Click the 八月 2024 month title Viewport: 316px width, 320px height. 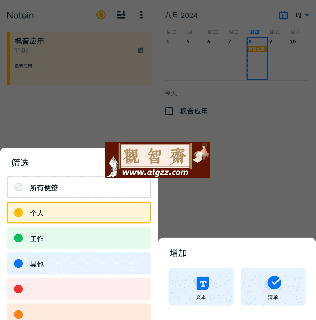click(x=181, y=16)
